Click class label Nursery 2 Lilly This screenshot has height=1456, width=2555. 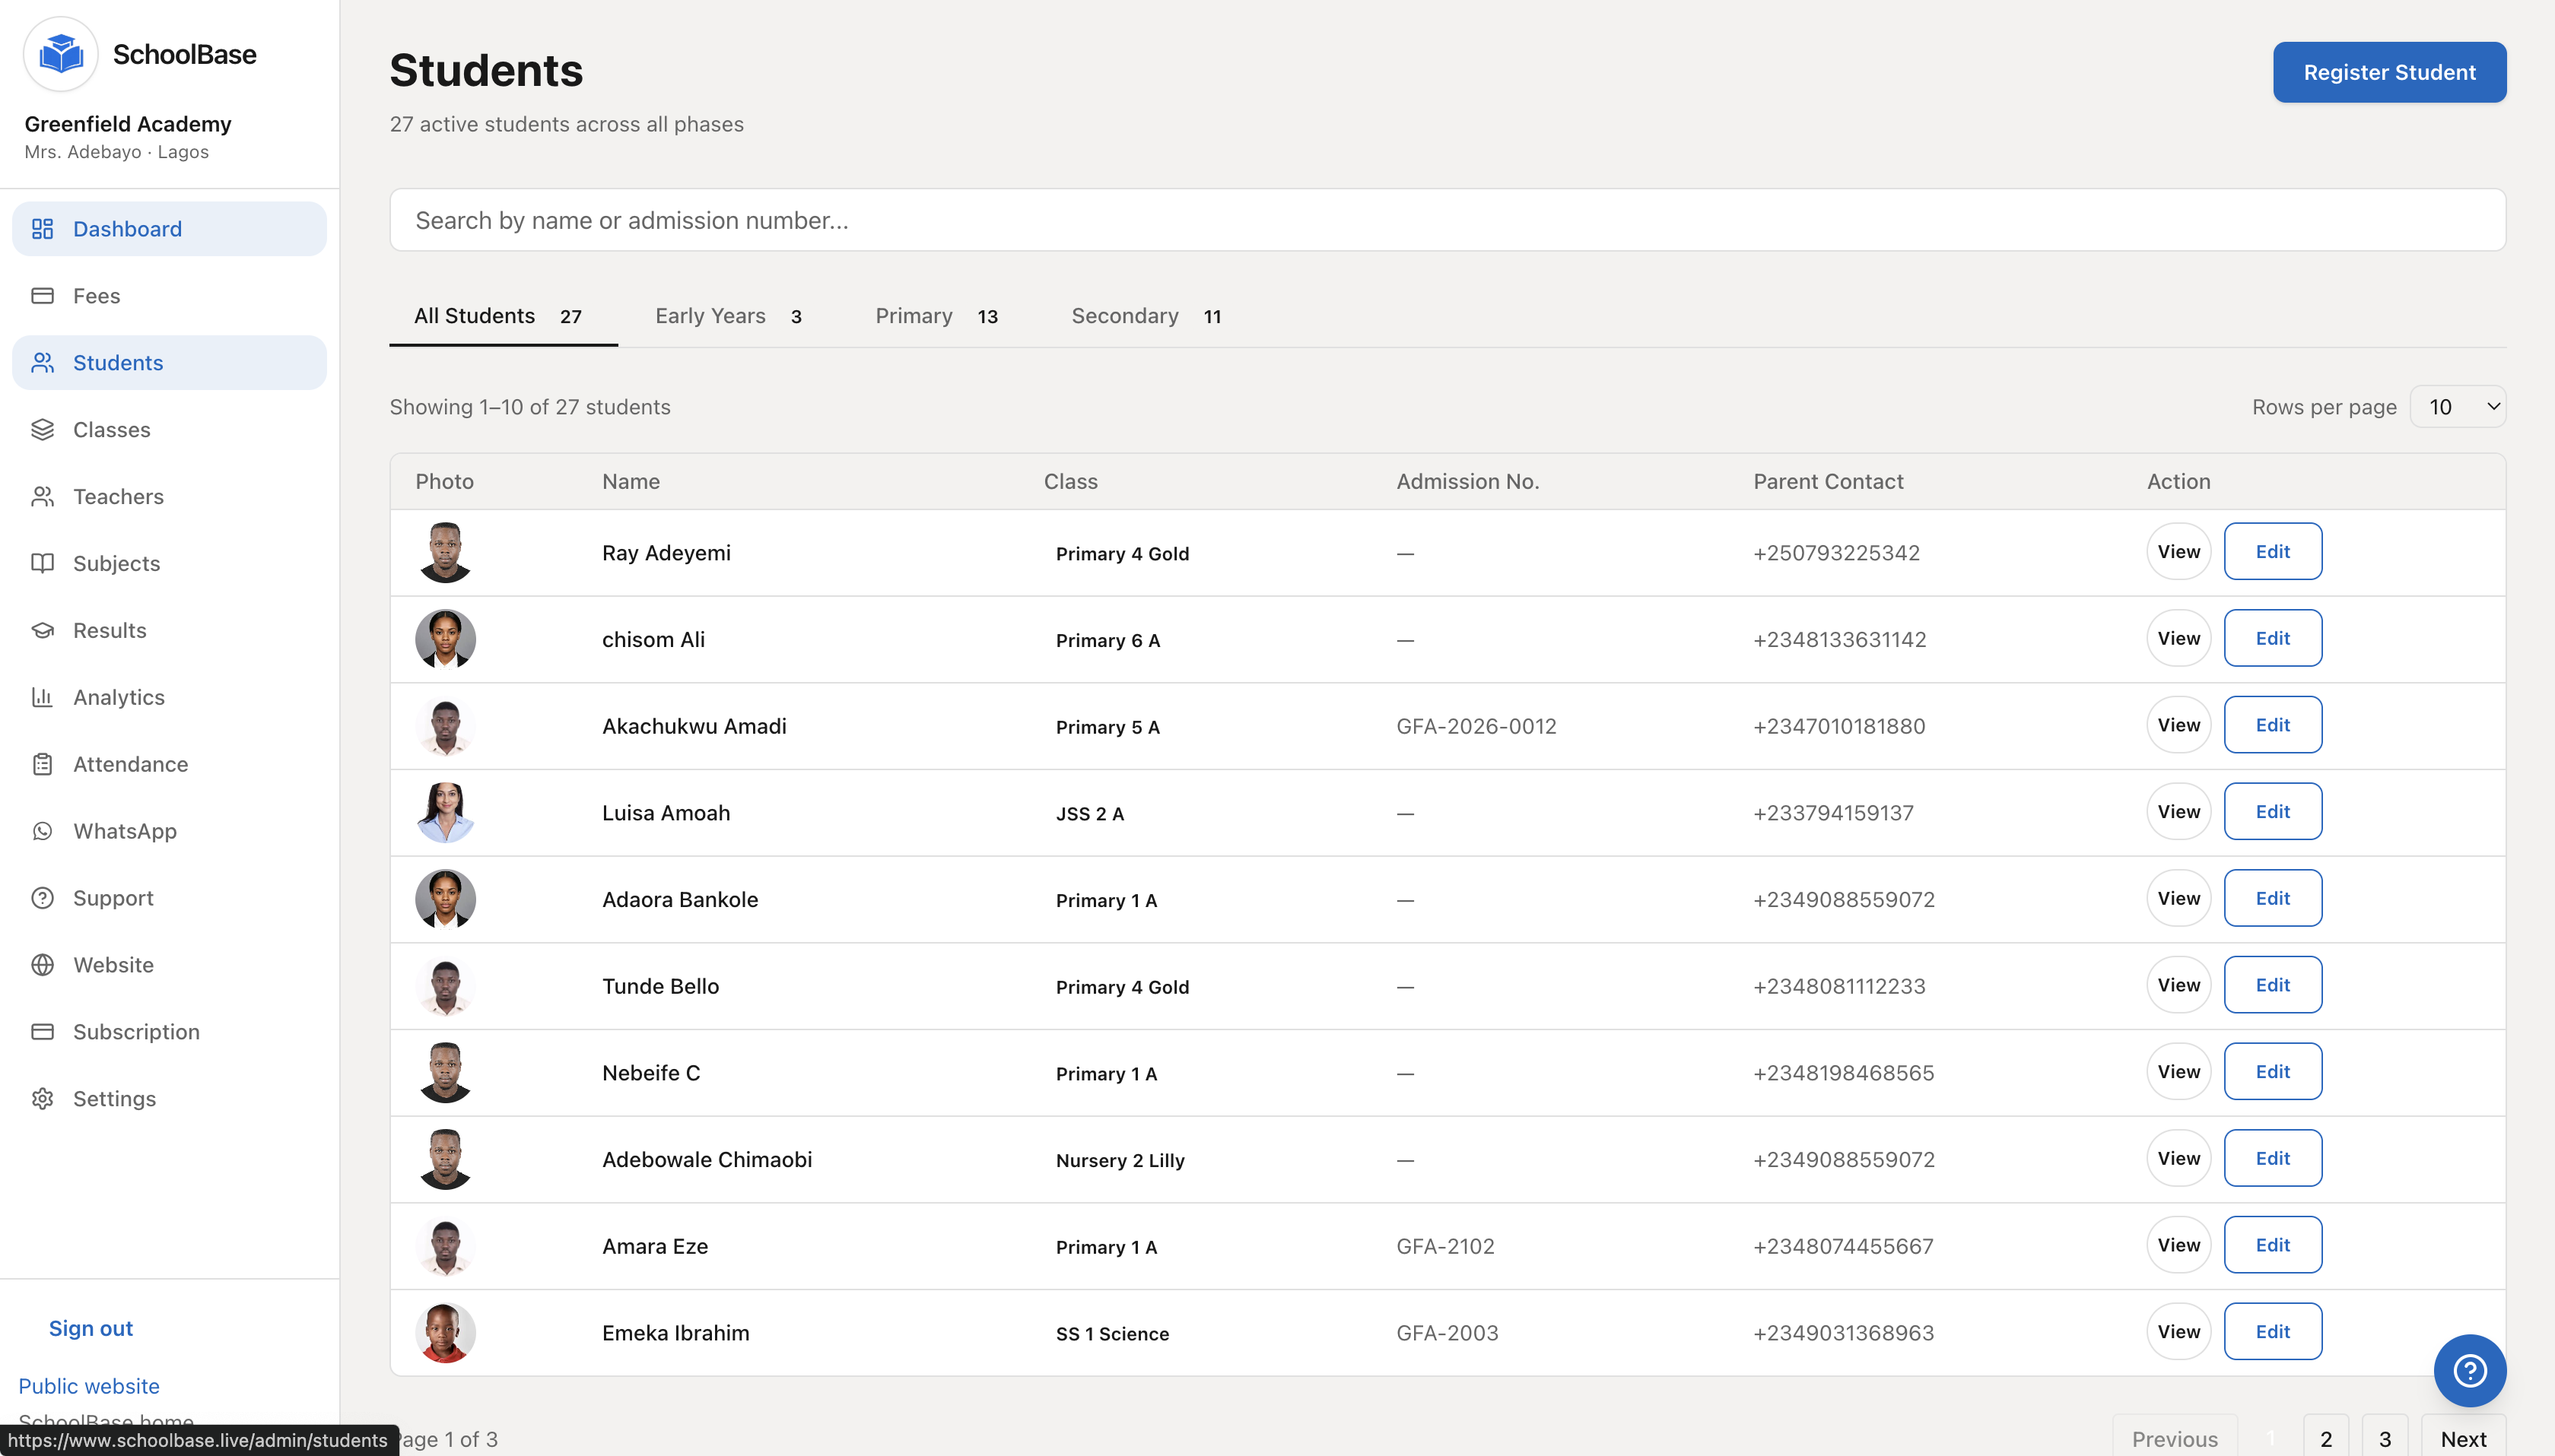pos(1120,1161)
